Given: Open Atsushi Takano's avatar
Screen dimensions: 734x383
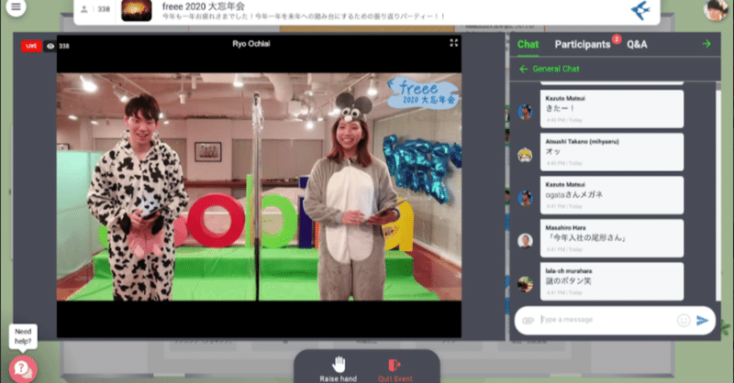Looking at the screenshot, I should 525,155.
